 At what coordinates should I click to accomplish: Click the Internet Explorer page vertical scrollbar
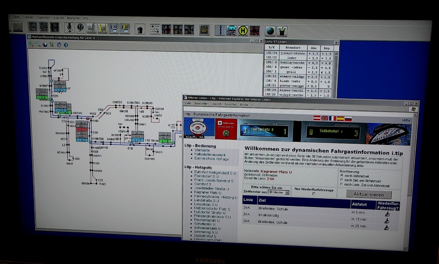tap(410, 181)
